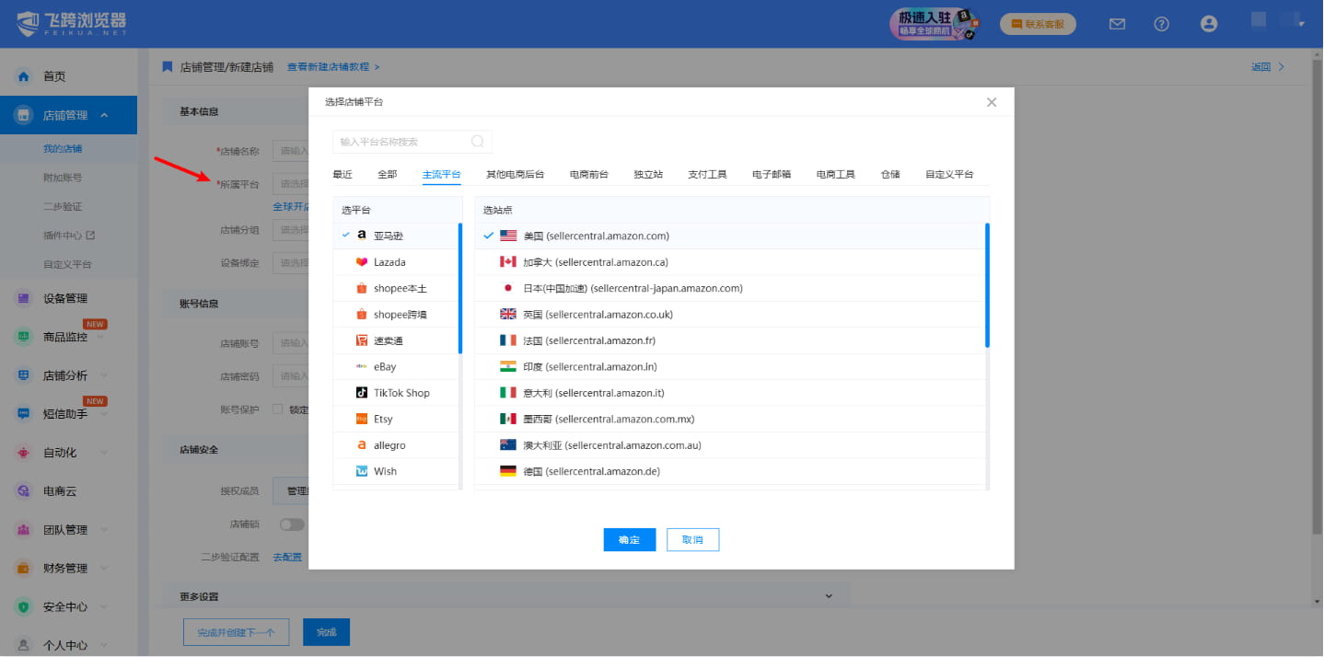Toggle the 店铺锁 switch
The image size is (1324, 657).
(292, 524)
